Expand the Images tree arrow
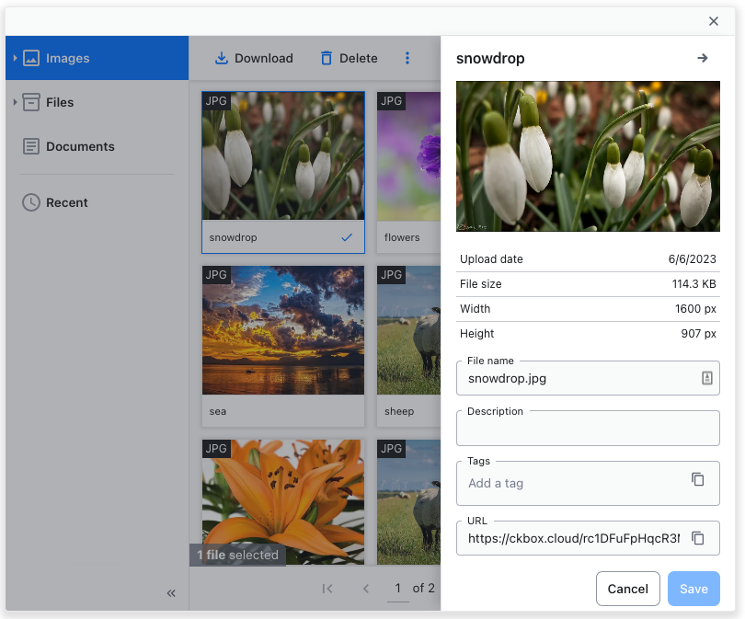Screen dimensions: 745x619 (16, 58)
